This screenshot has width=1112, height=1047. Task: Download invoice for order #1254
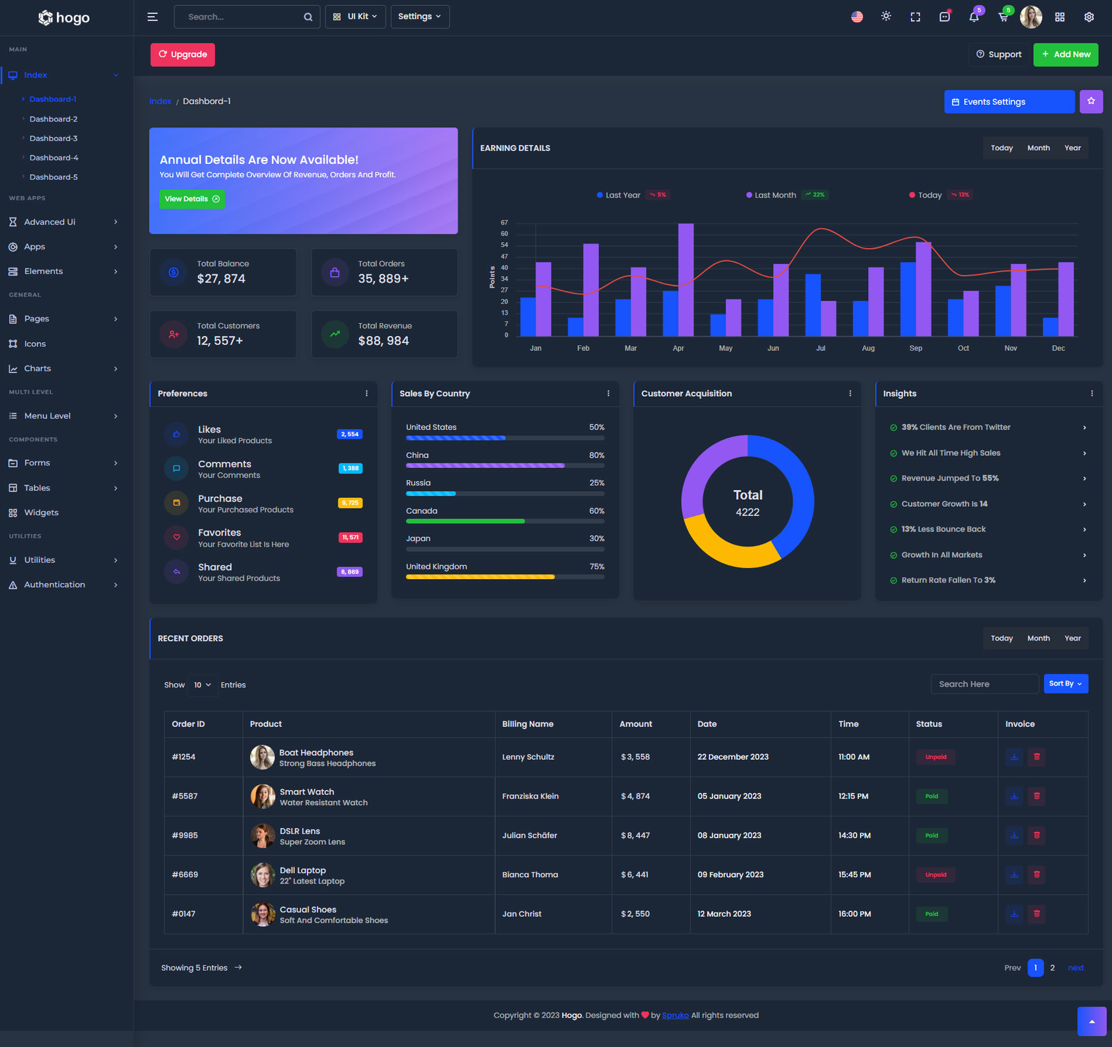tap(1014, 757)
